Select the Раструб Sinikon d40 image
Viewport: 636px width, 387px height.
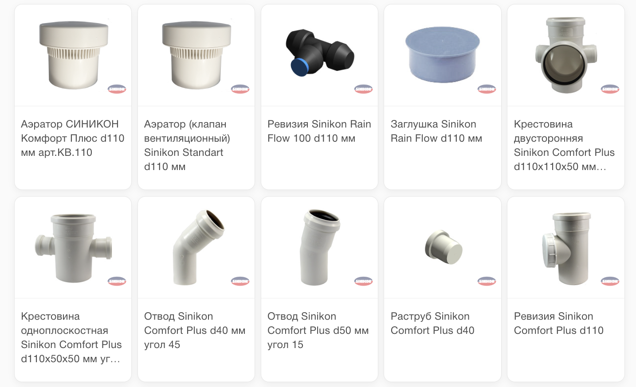pos(443,248)
